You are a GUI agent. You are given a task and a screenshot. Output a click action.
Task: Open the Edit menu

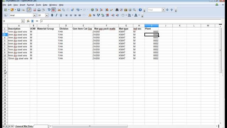(10, 5)
